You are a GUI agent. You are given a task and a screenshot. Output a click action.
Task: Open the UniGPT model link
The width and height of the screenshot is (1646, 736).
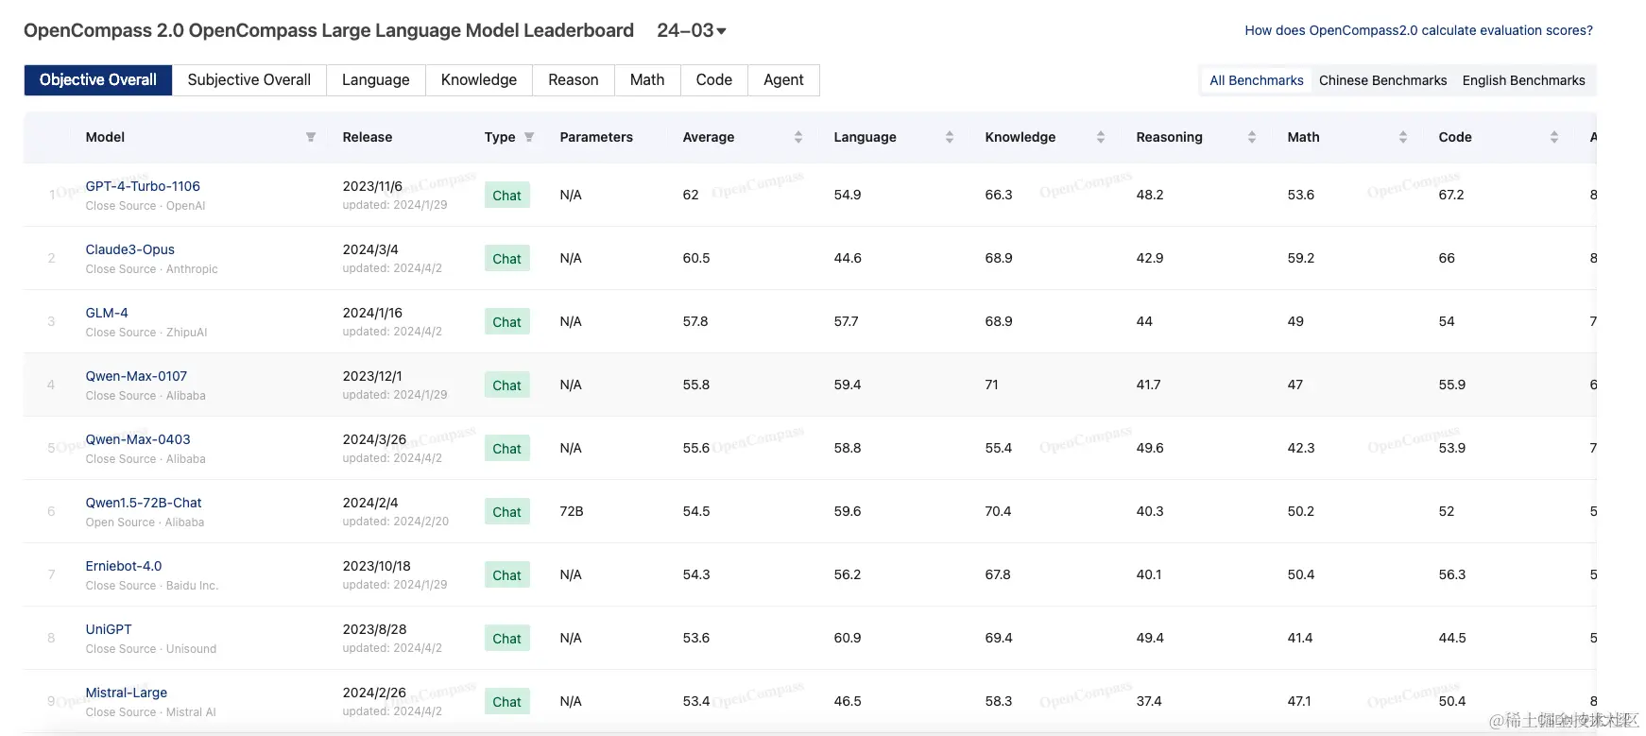point(109,629)
